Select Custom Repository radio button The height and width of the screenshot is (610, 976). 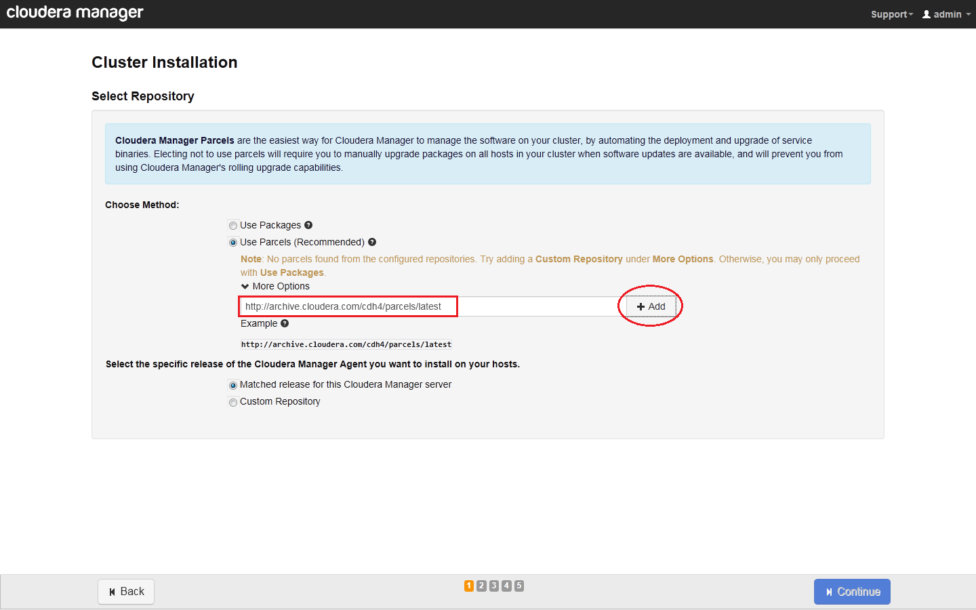pyautogui.click(x=233, y=402)
